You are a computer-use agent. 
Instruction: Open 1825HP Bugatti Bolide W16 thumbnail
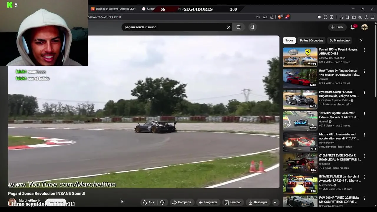[x=300, y=121]
